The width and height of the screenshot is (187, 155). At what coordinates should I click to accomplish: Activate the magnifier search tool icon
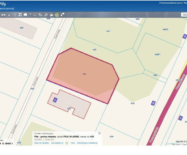tap(46, 15)
